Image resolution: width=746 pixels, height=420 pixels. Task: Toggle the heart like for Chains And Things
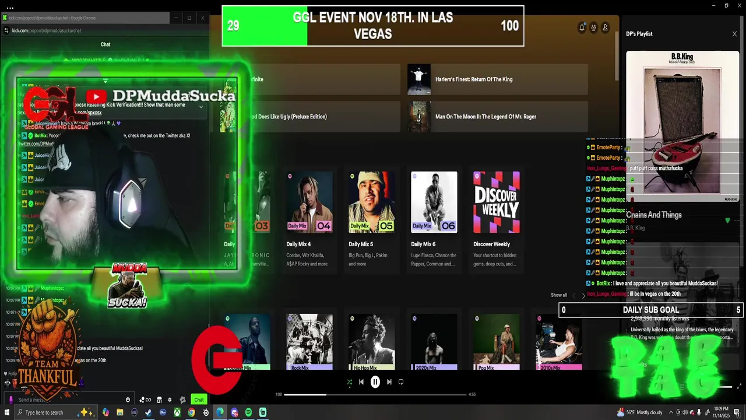[727, 220]
